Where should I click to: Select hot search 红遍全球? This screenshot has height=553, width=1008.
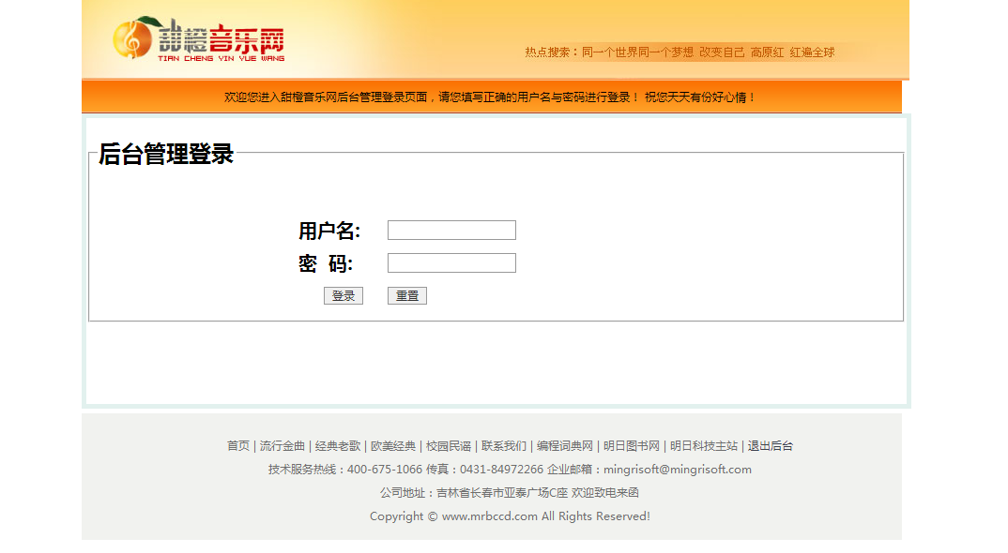[813, 52]
